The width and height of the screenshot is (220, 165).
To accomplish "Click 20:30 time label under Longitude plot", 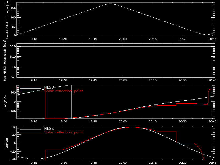I will [183, 122].
